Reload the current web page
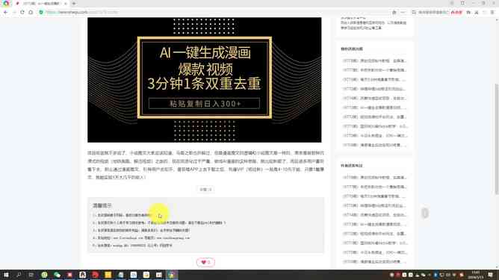 point(22,12)
